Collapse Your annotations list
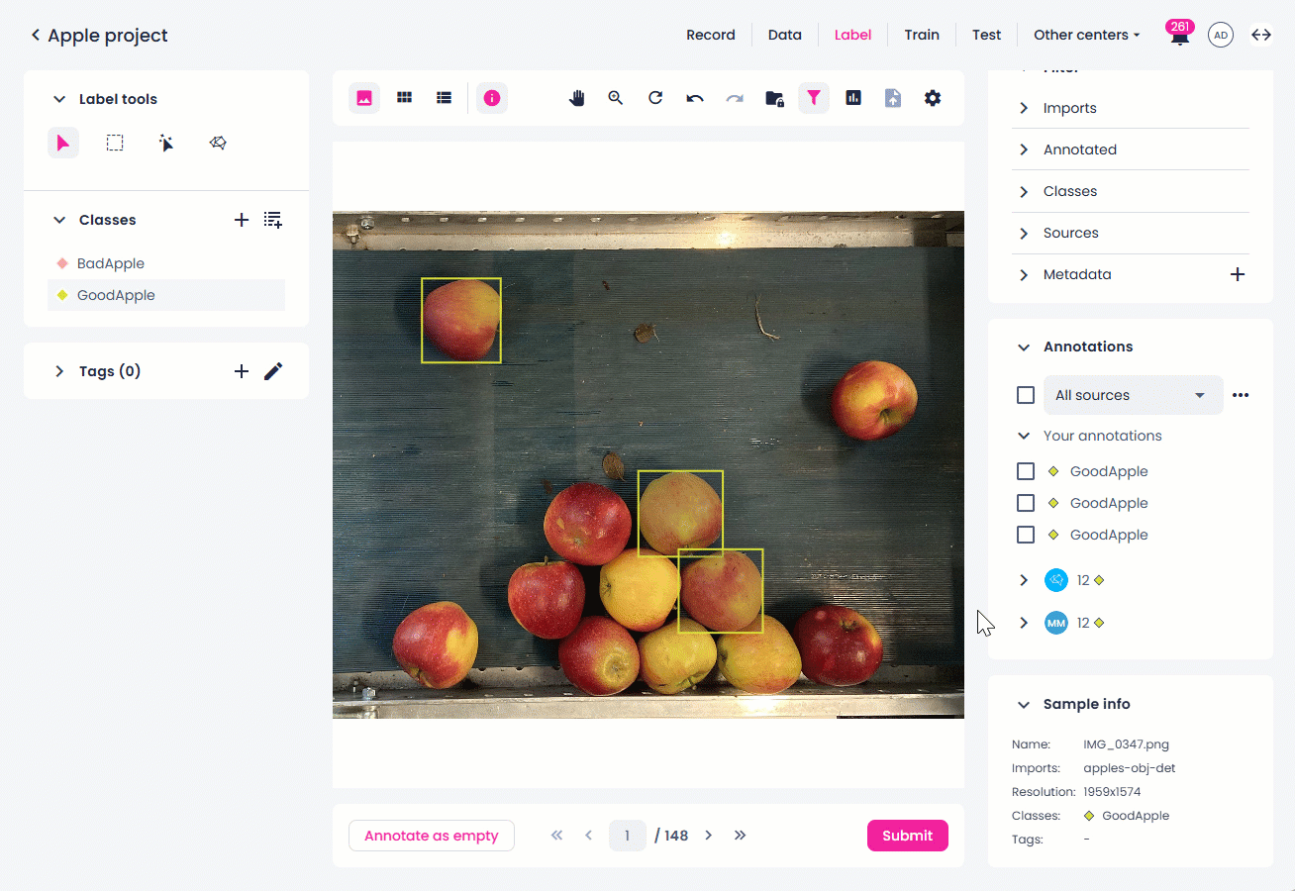 click(x=1024, y=436)
